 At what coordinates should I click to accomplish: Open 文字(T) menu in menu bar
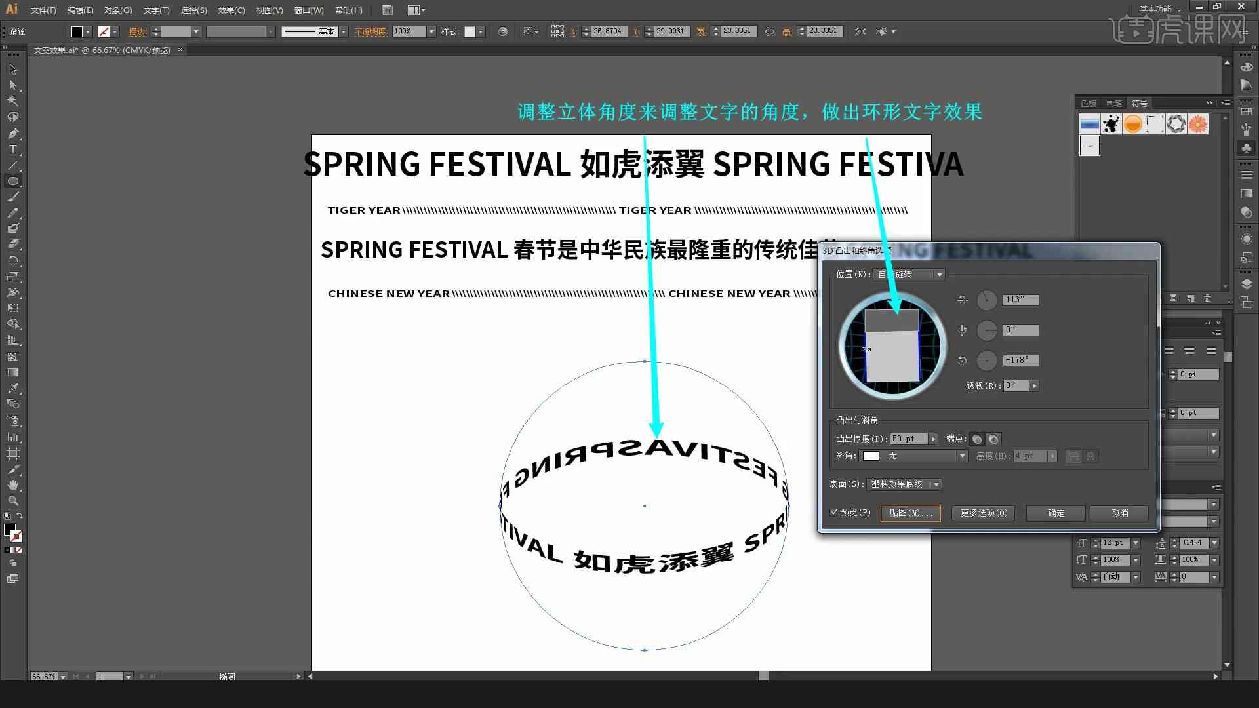pos(152,10)
